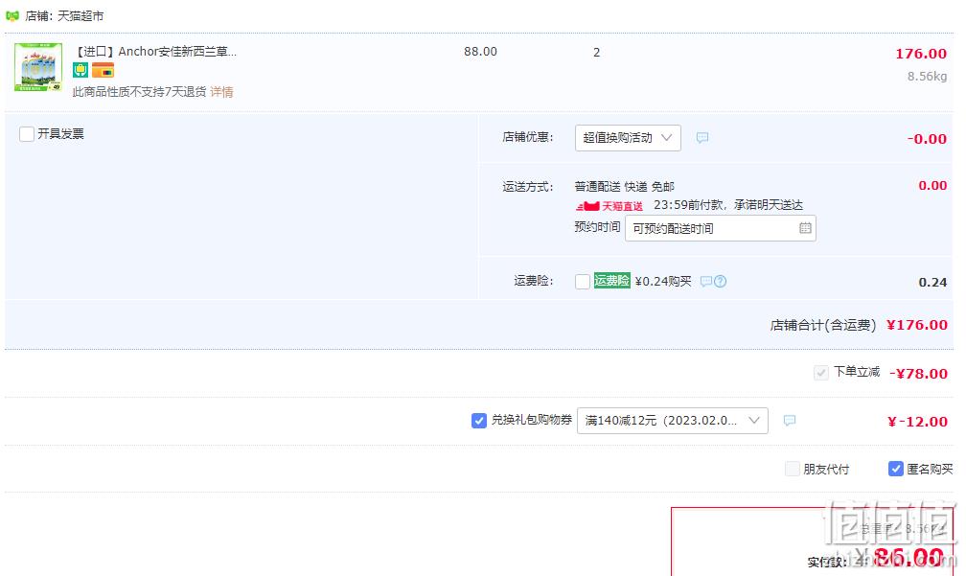Open the calendar icon in delivery time field
Image resolution: width=966 pixels, height=576 pixels.
click(805, 228)
